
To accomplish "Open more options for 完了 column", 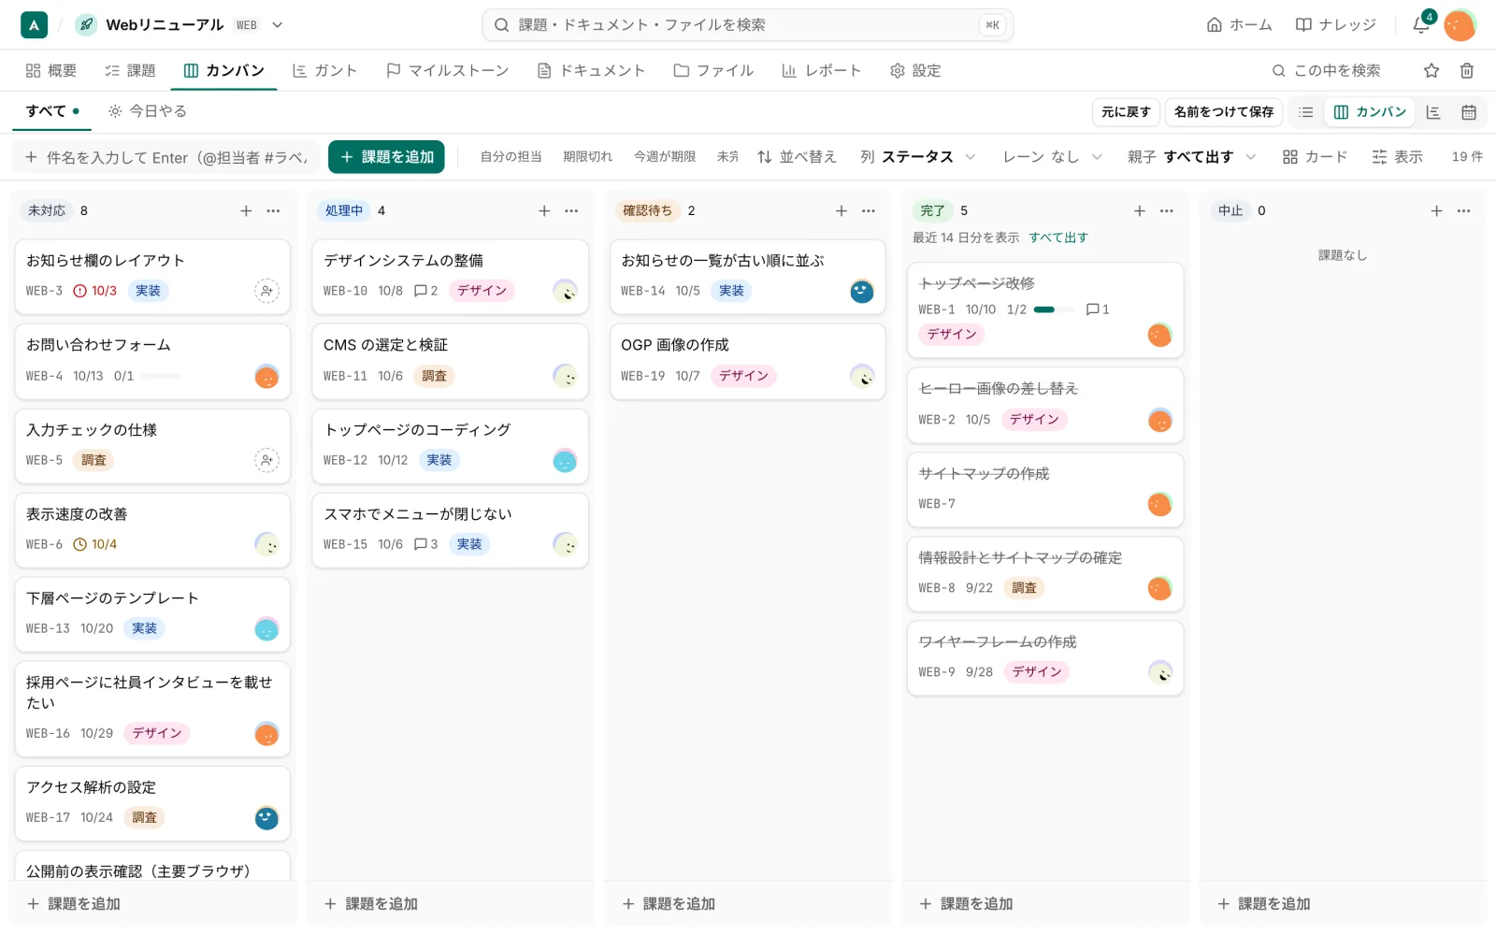I will 1167,211.
